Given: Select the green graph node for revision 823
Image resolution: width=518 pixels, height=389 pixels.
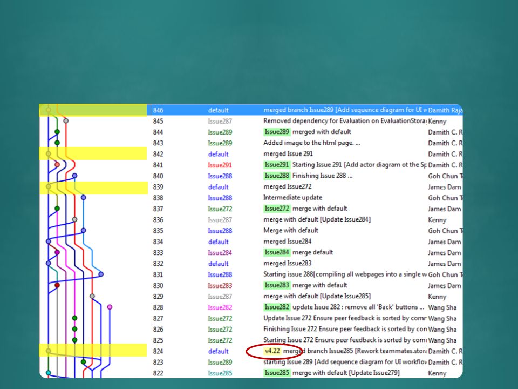Looking at the screenshot, I should click(83, 362).
